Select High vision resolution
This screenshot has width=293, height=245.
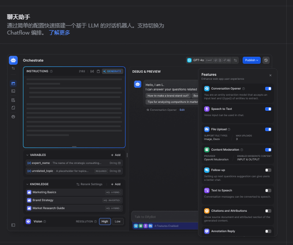pos(105,222)
